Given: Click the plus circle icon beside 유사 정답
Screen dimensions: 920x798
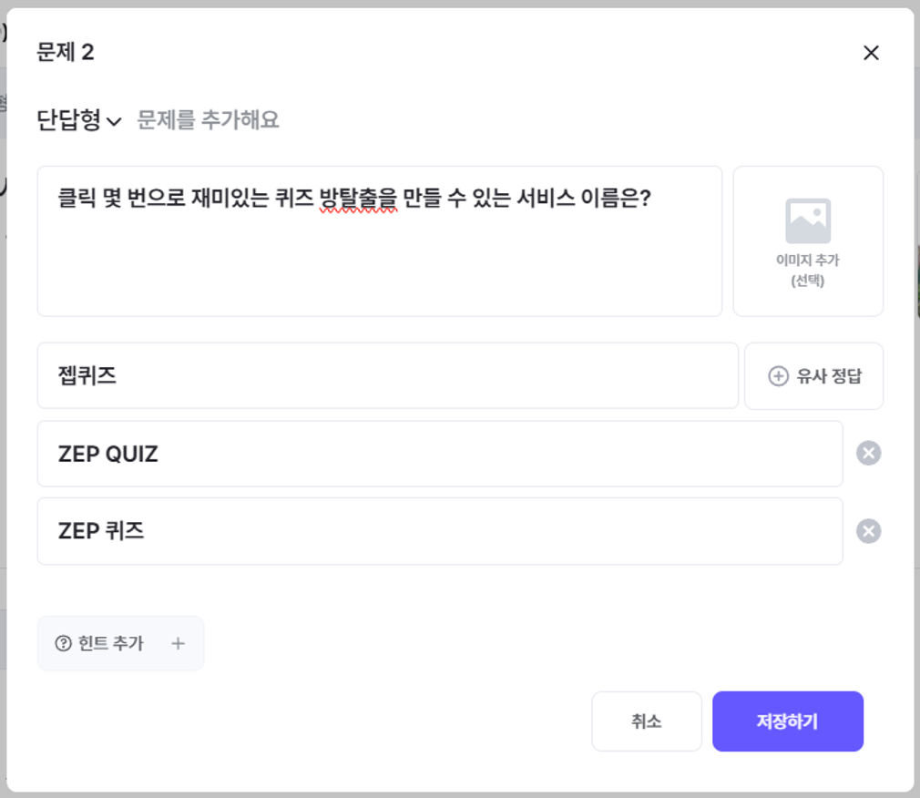Looking at the screenshot, I should point(778,376).
